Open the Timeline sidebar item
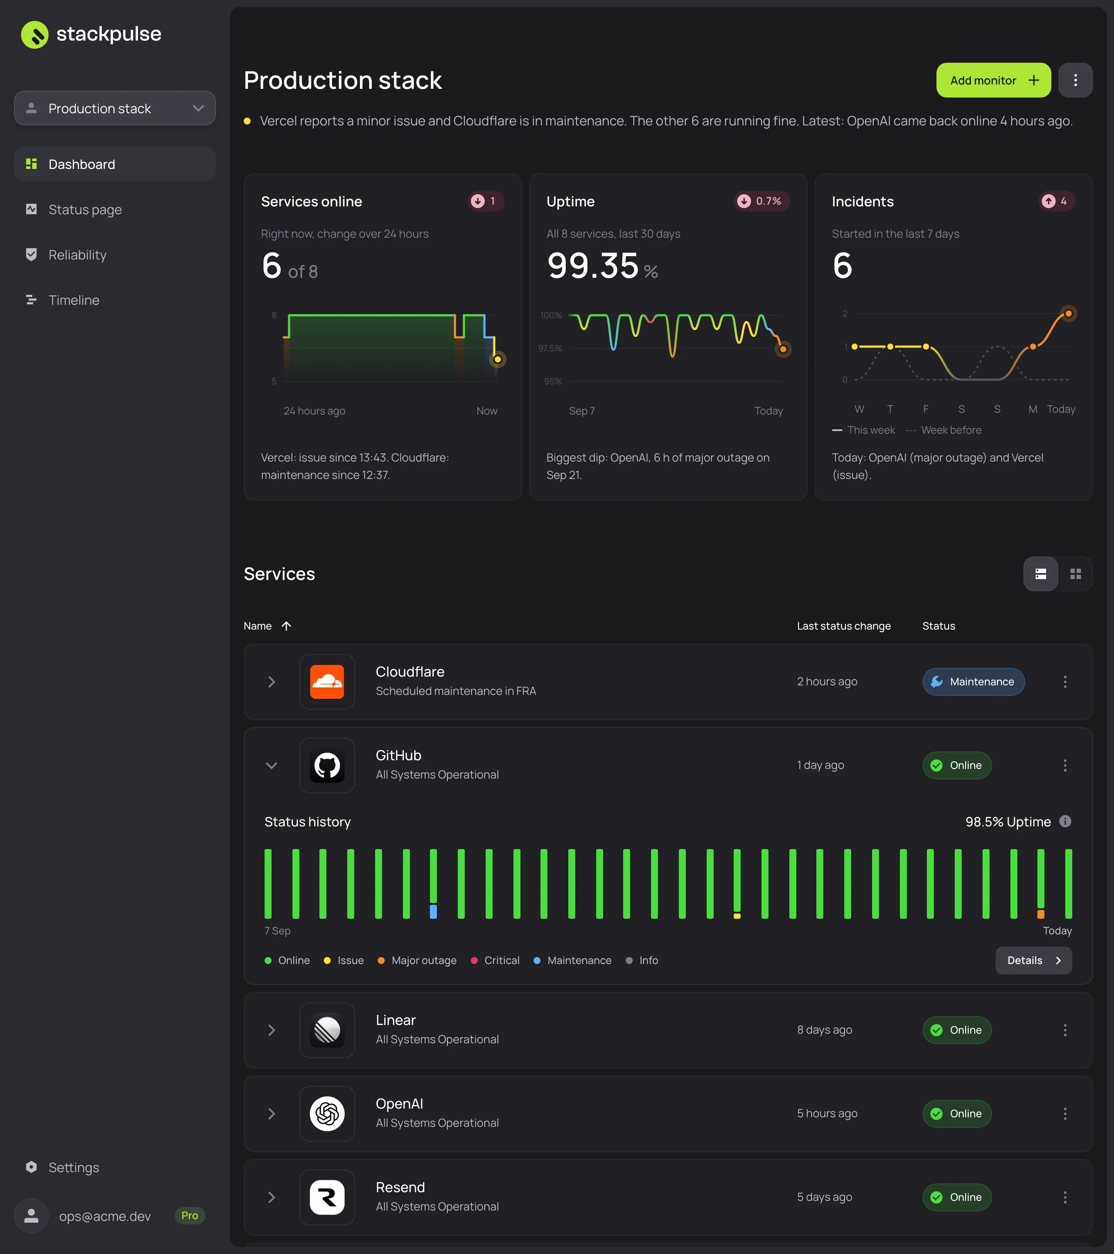 pyautogui.click(x=114, y=300)
